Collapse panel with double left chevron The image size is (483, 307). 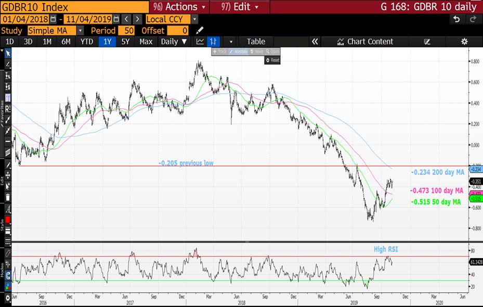click(314, 42)
